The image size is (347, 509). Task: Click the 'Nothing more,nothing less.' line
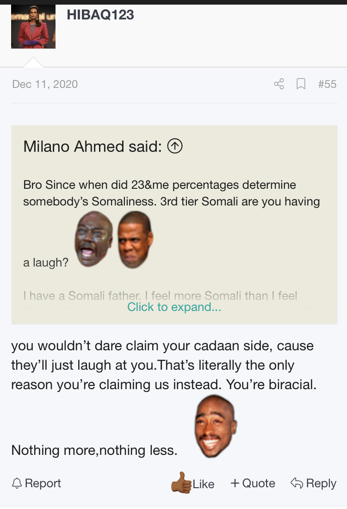(94, 450)
